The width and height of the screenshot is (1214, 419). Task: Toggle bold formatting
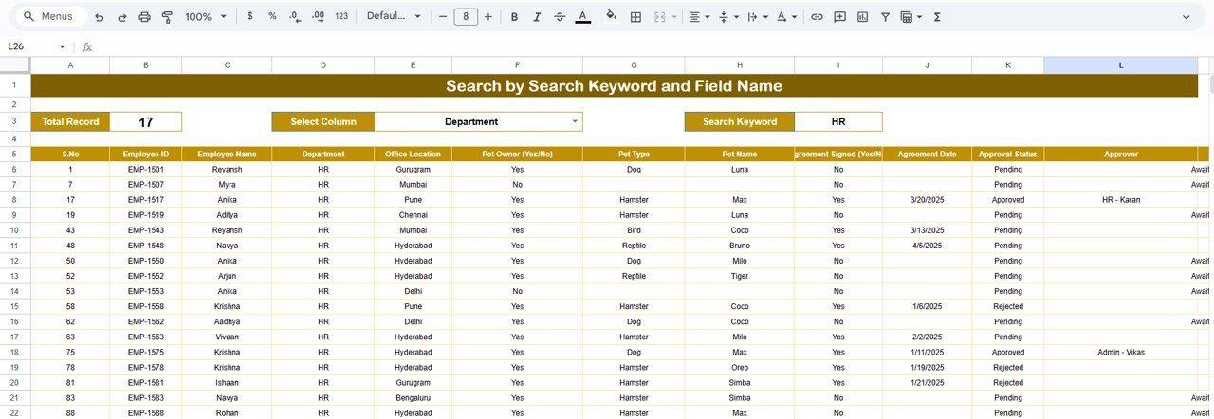coord(514,17)
